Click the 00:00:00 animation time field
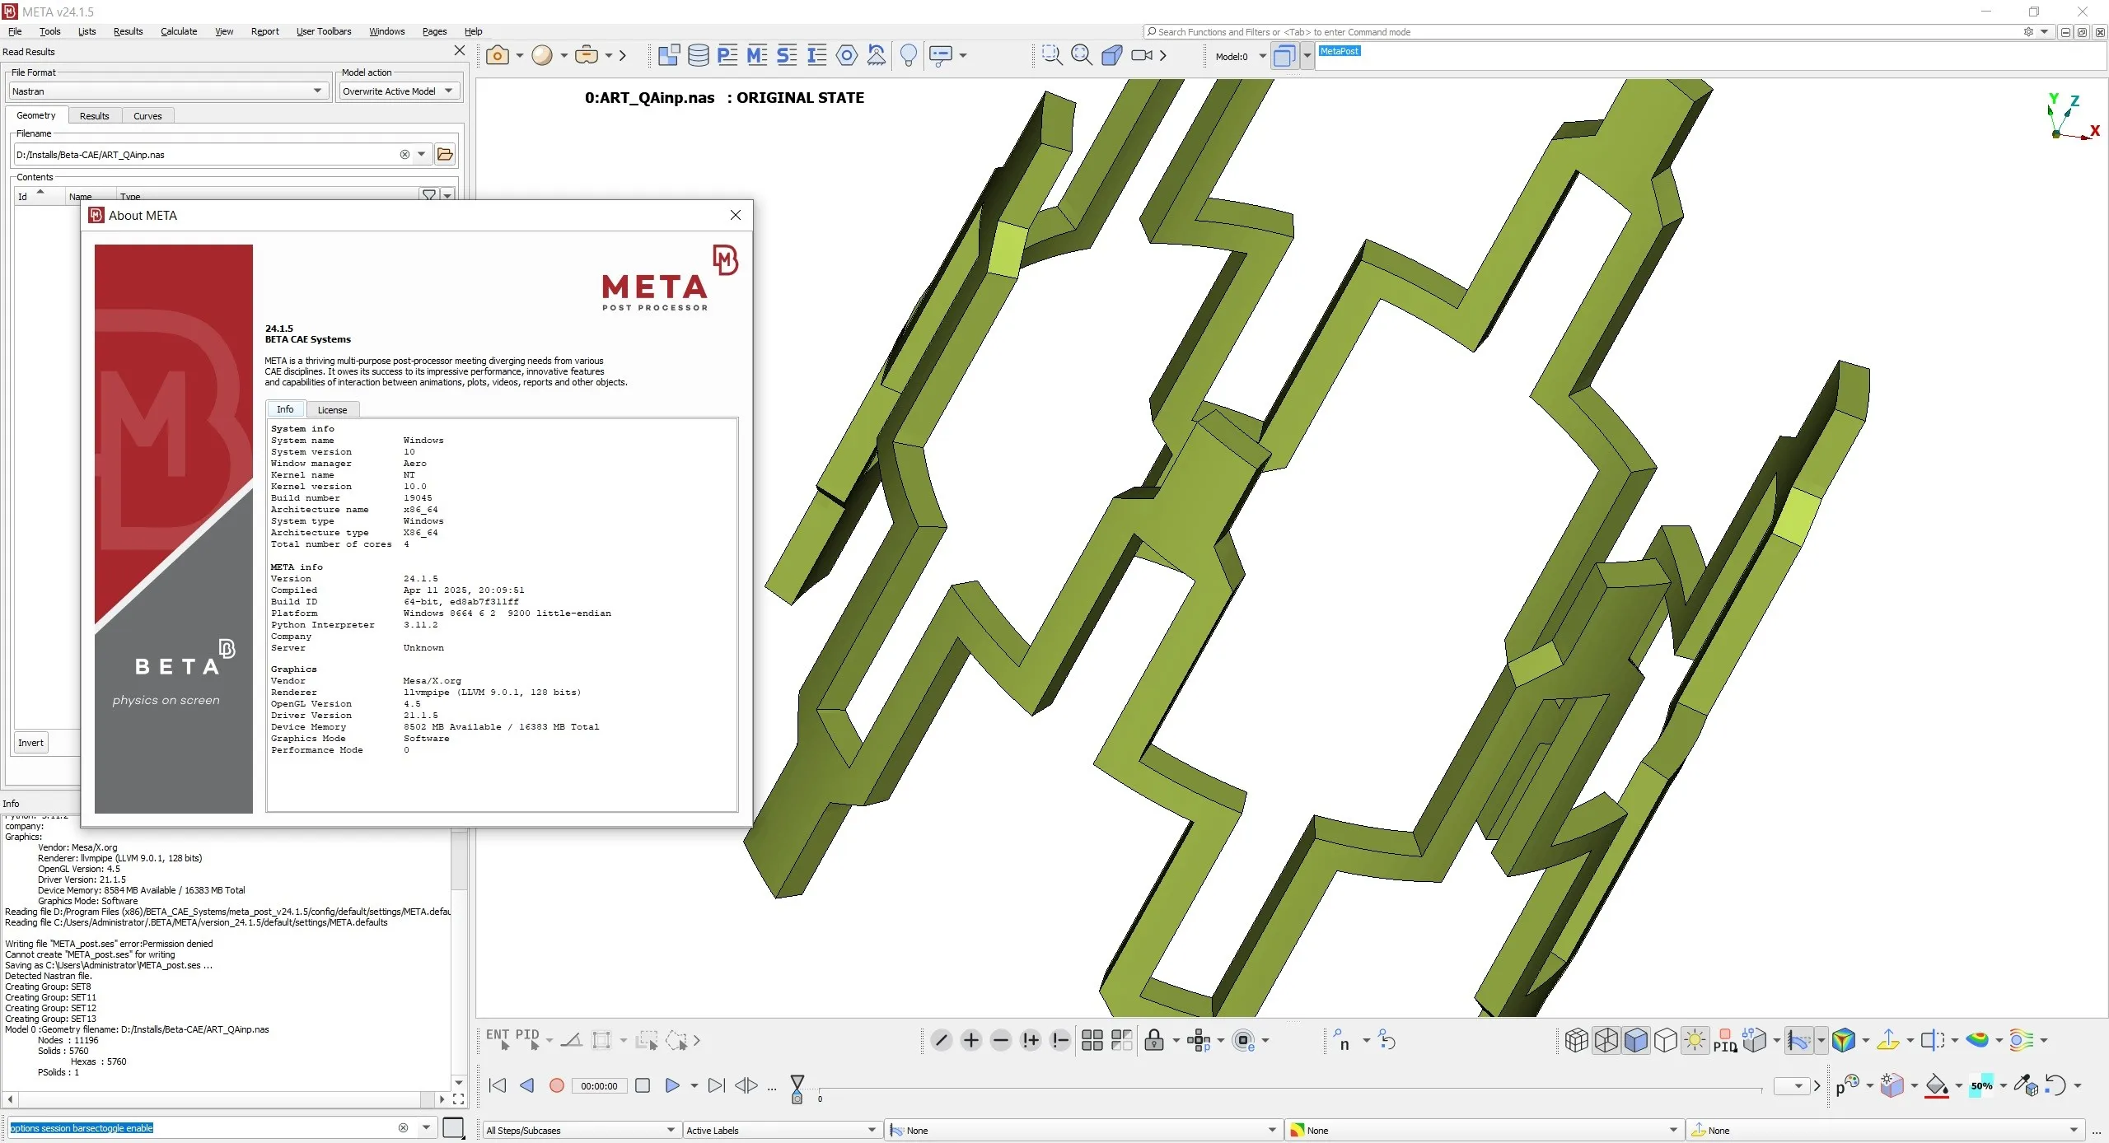This screenshot has height=1143, width=2109. 599,1085
